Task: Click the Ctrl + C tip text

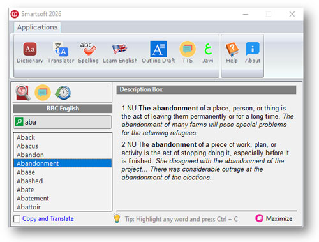Action: pos(181,219)
